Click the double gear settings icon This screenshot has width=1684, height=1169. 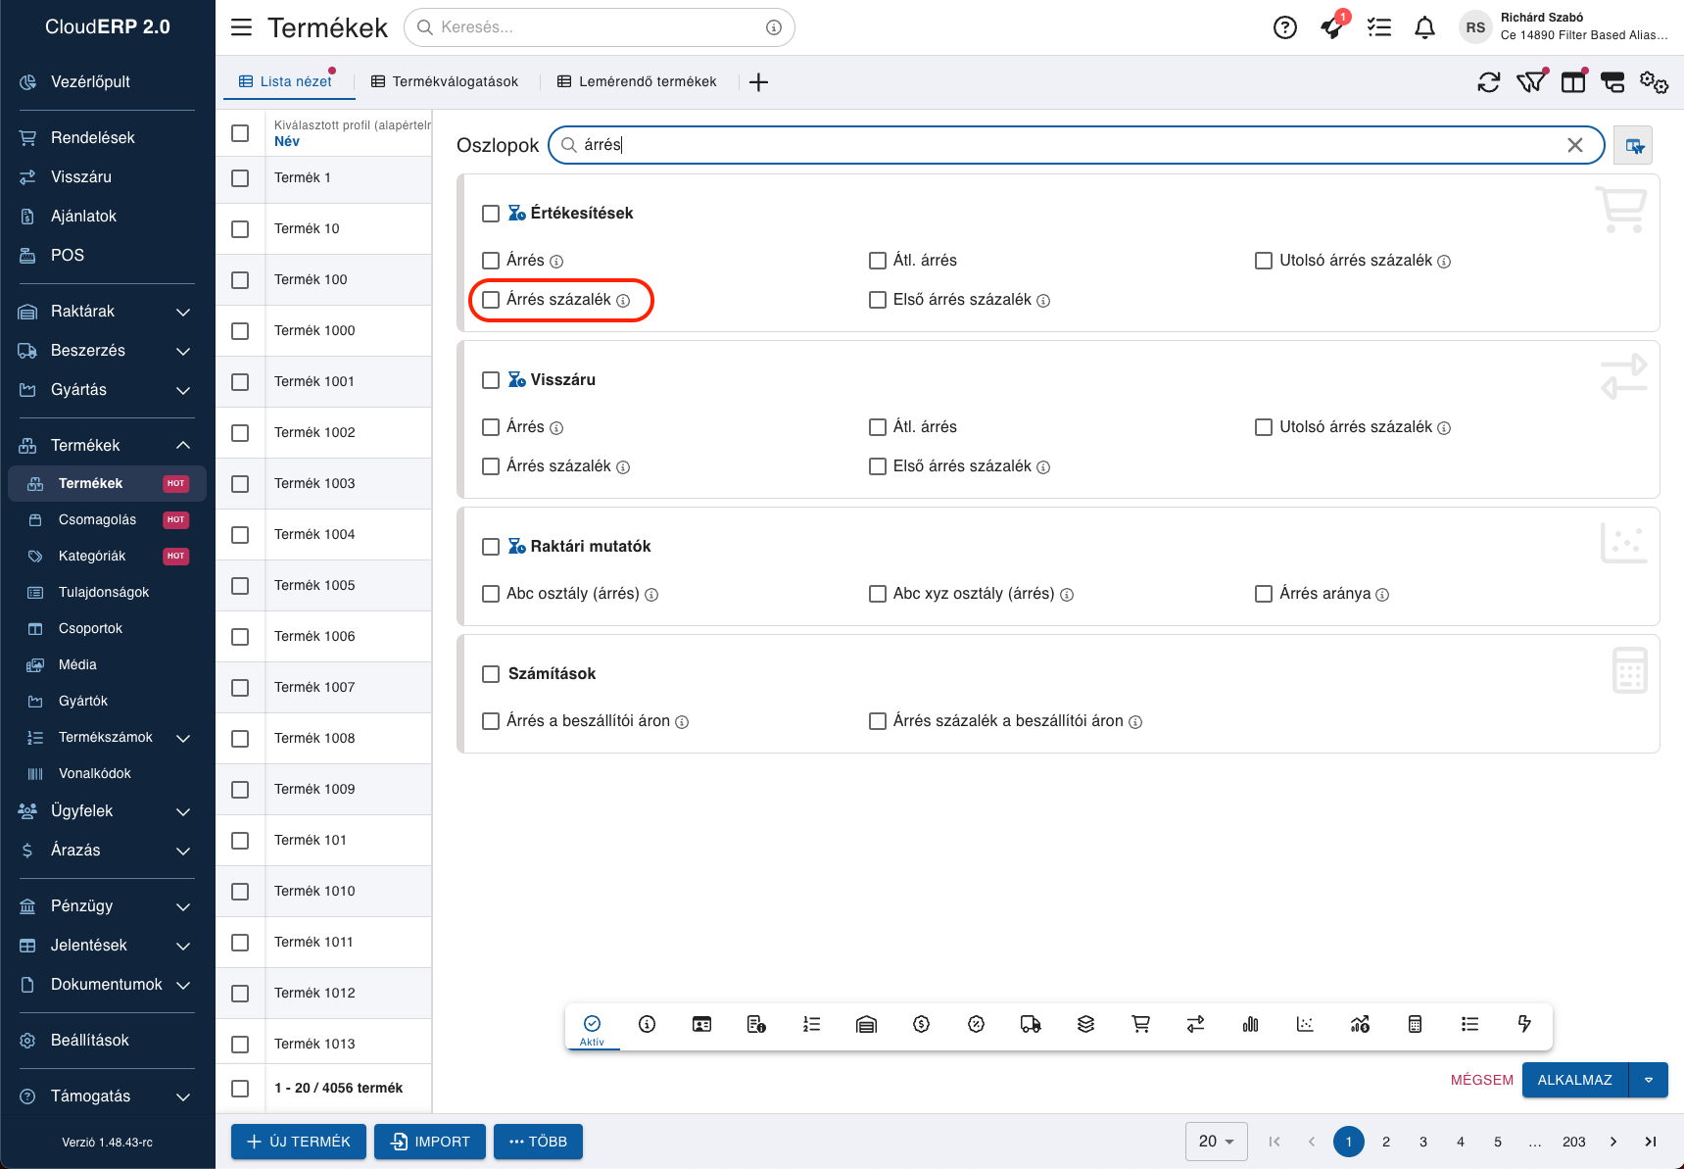tap(1654, 82)
